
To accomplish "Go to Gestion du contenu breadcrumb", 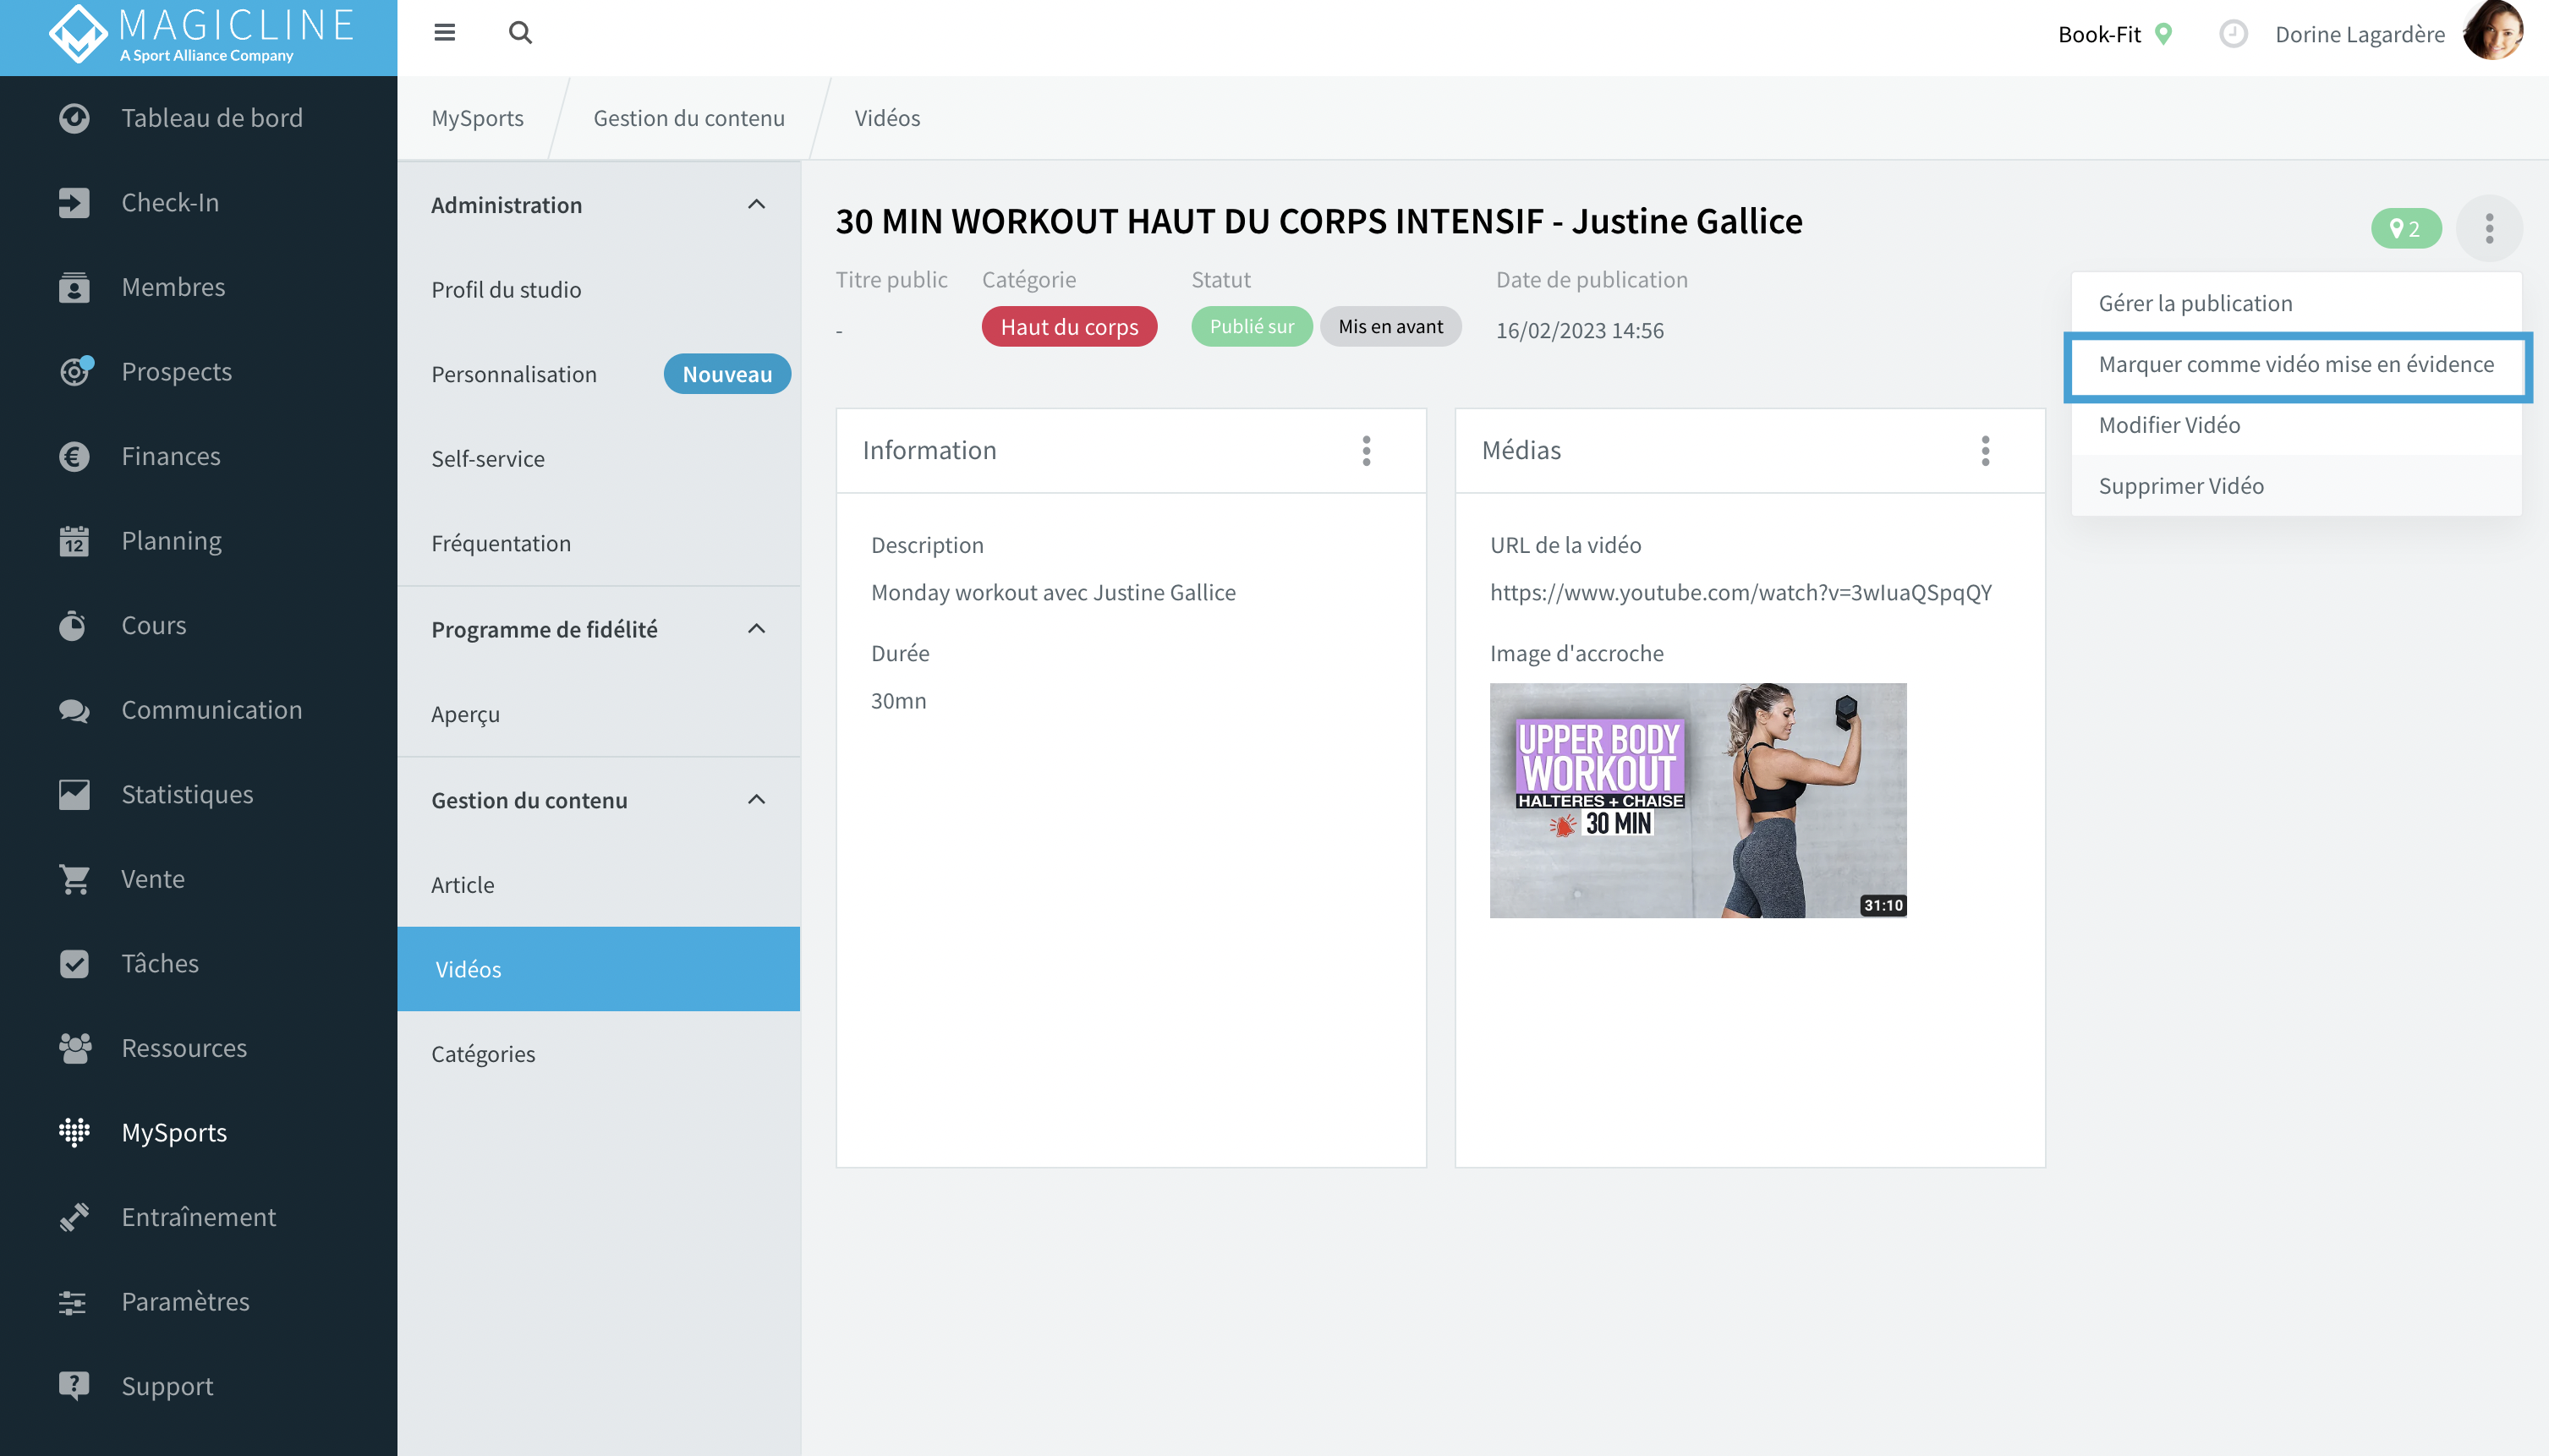I will click(689, 118).
